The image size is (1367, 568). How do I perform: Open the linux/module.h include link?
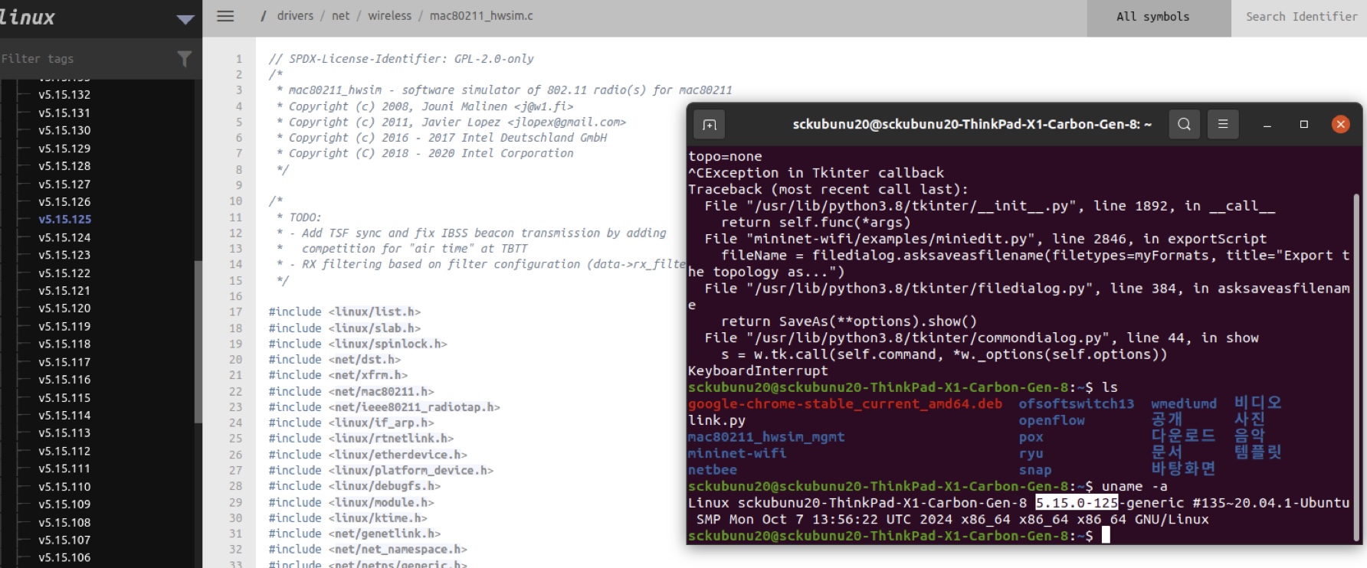(381, 502)
